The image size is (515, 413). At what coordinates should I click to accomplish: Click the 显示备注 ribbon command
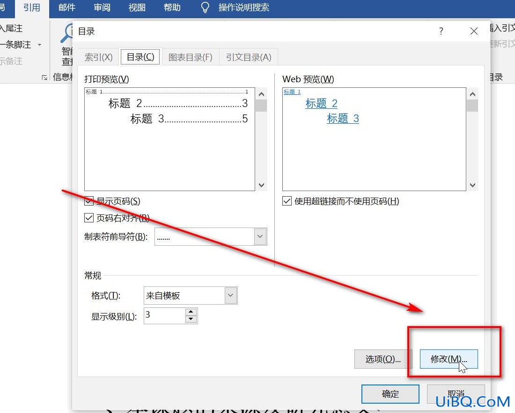[x=11, y=61]
